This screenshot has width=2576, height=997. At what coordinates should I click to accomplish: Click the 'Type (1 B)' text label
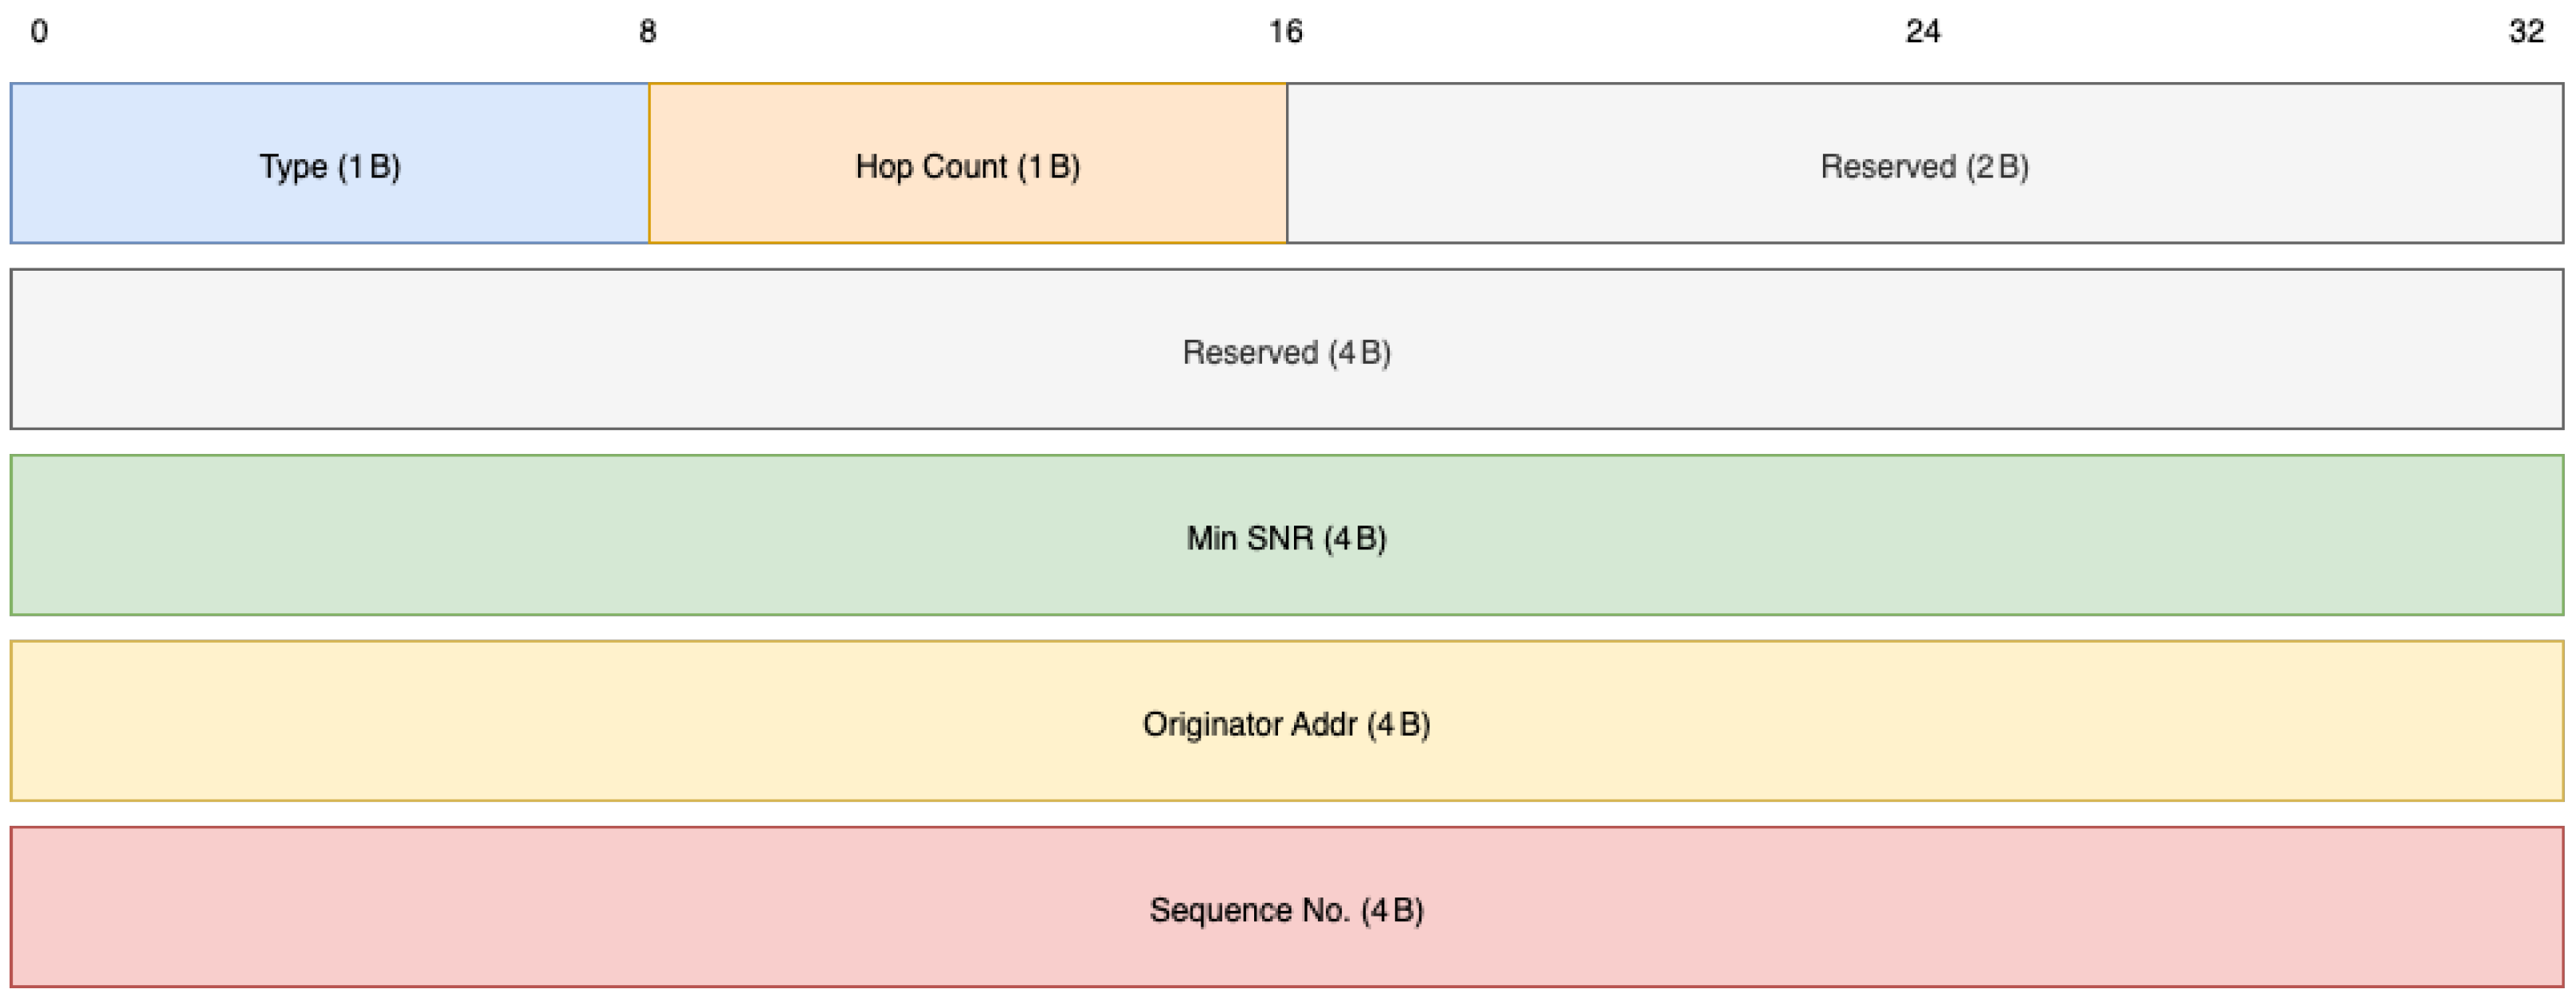330,166
